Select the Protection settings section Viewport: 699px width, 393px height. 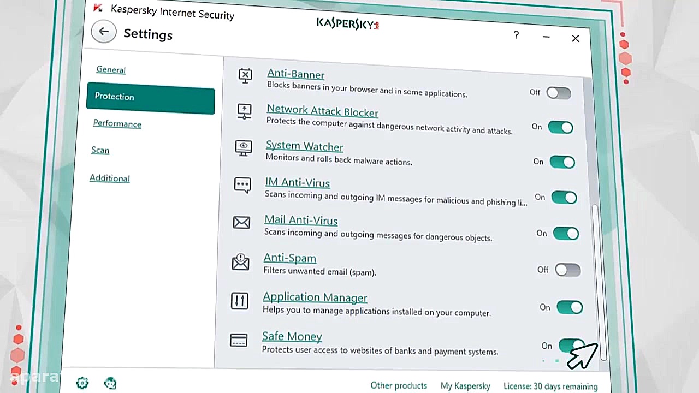point(150,98)
